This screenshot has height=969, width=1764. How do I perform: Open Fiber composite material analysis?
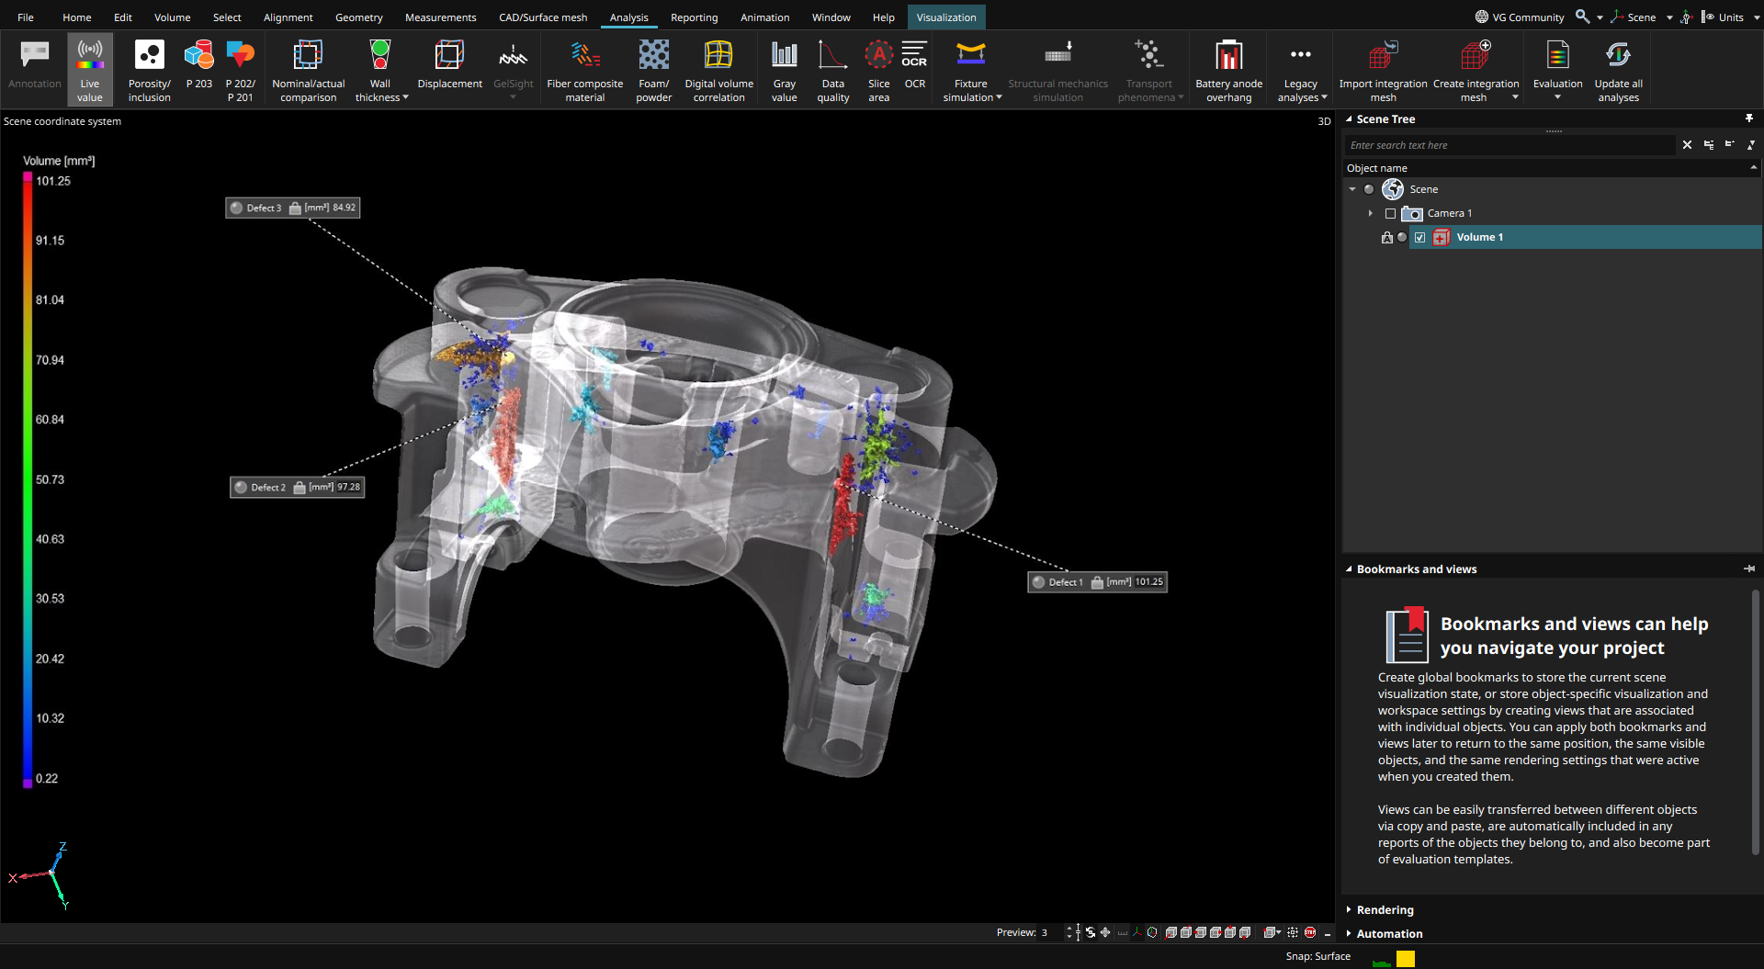point(584,70)
